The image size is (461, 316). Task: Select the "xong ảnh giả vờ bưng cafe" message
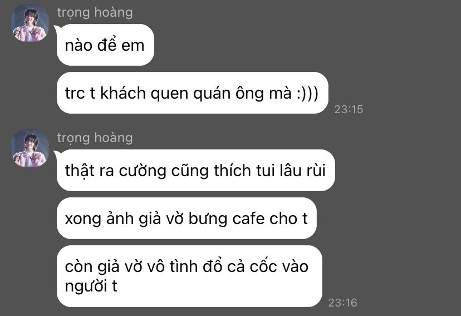187,218
